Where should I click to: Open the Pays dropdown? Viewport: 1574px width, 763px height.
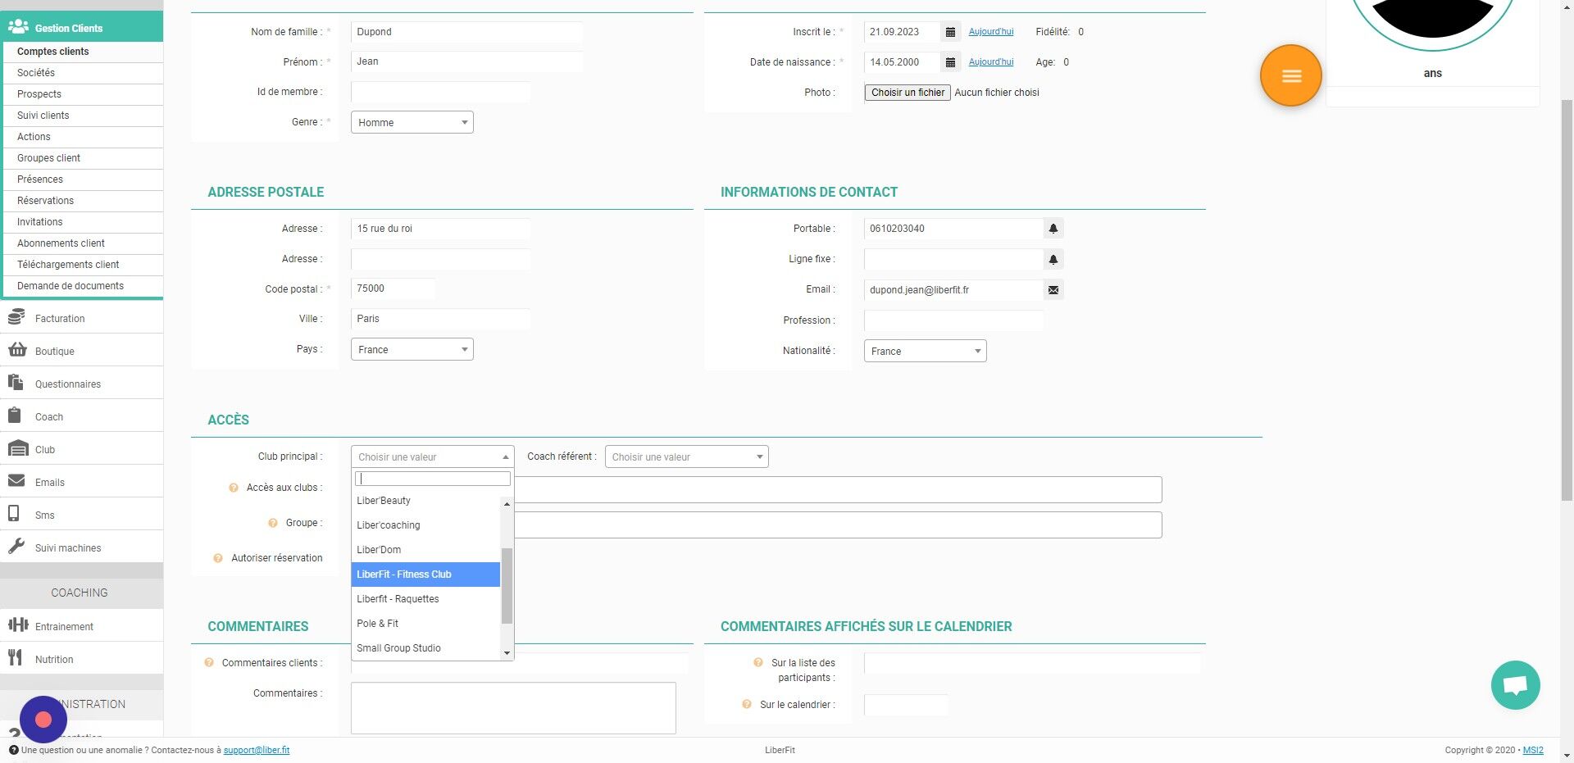[412, 349]
